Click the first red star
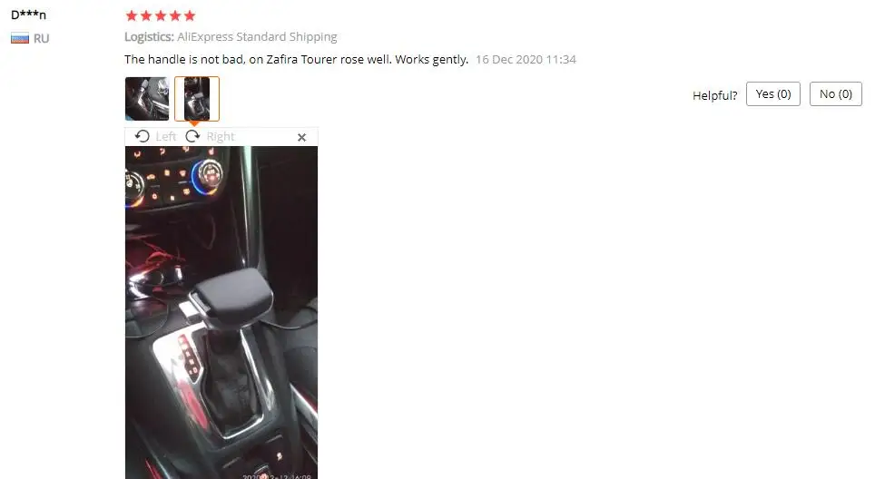The height and width of the screenshot is (479, 875). pyautogui.click(x=132, y=15)
